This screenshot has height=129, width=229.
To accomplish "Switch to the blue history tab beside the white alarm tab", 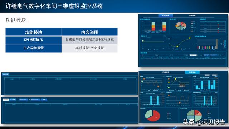I will click(x=13, y=100).
